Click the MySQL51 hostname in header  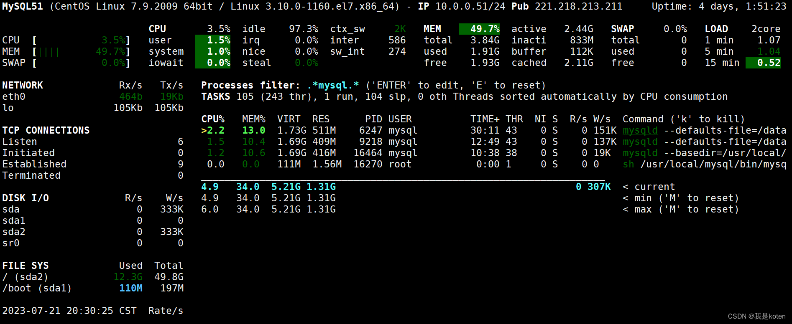(23, 7)
